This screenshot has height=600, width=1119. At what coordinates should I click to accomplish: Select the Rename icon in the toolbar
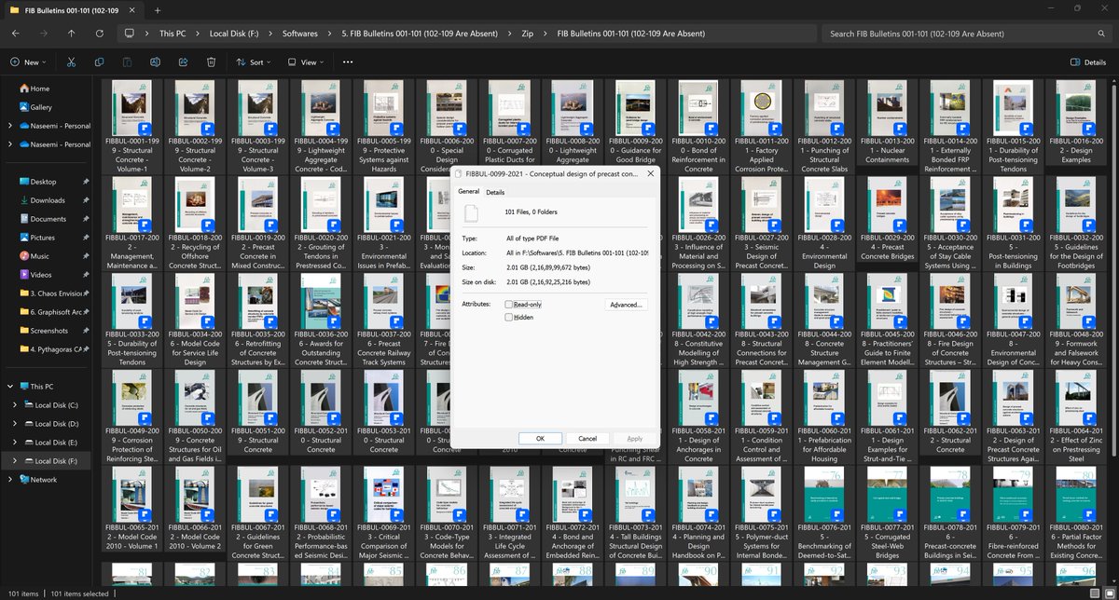[156, 61]
